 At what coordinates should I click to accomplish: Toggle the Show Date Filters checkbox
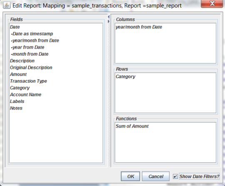click(175, 176)
